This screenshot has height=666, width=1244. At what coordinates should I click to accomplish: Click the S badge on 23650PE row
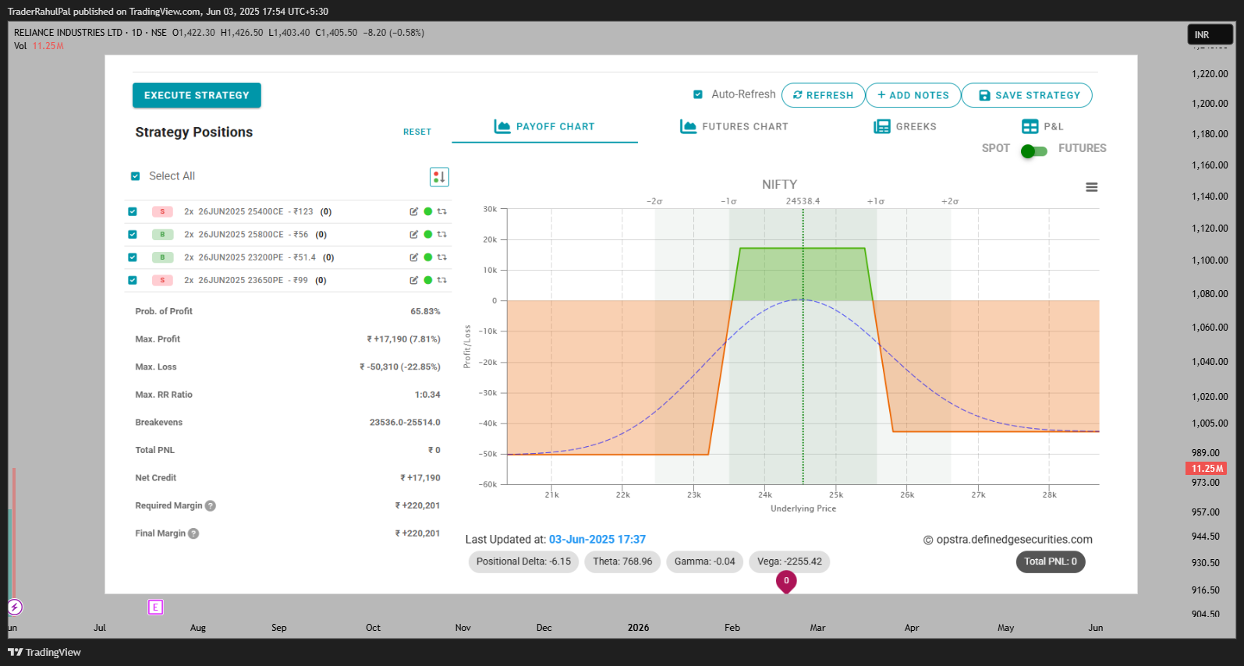162,280
